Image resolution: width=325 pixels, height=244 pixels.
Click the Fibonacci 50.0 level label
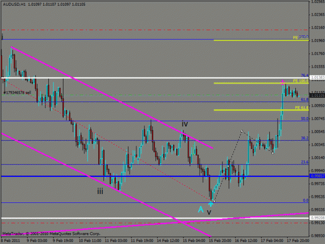[x=305, y=119]
